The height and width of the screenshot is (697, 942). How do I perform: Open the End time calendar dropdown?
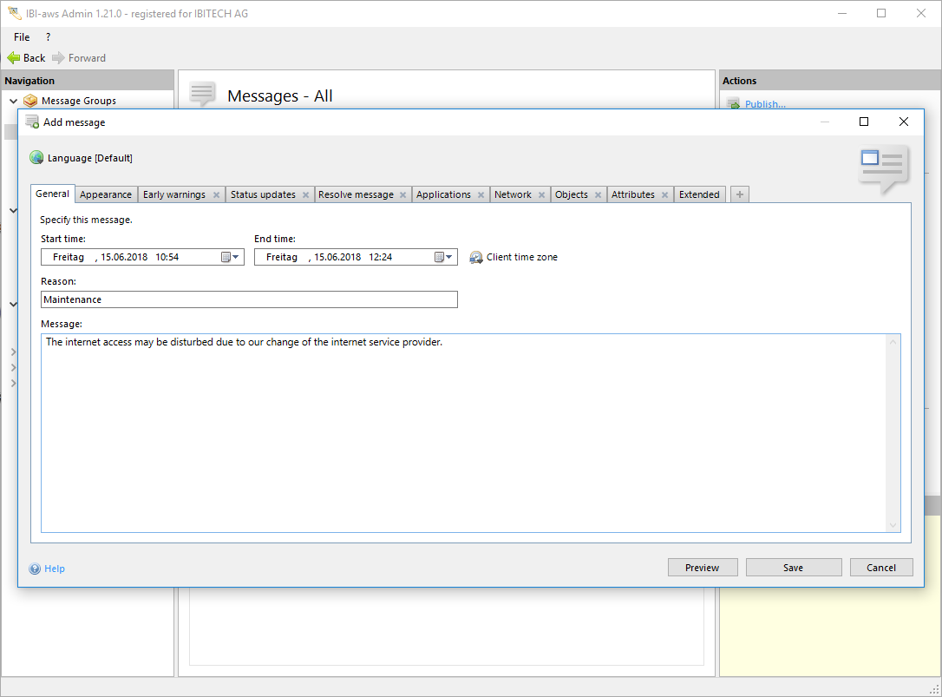click(443, 257)
